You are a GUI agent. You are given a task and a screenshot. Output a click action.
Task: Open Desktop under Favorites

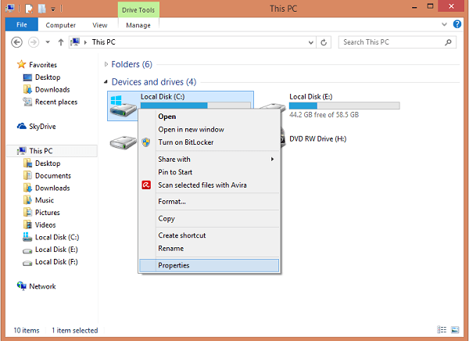coord(48,77)
